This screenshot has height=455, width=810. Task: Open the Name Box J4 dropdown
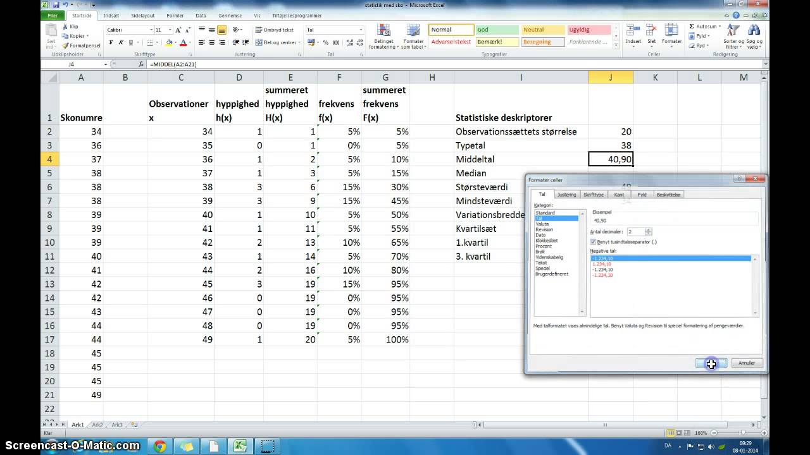tap(106, 64)
